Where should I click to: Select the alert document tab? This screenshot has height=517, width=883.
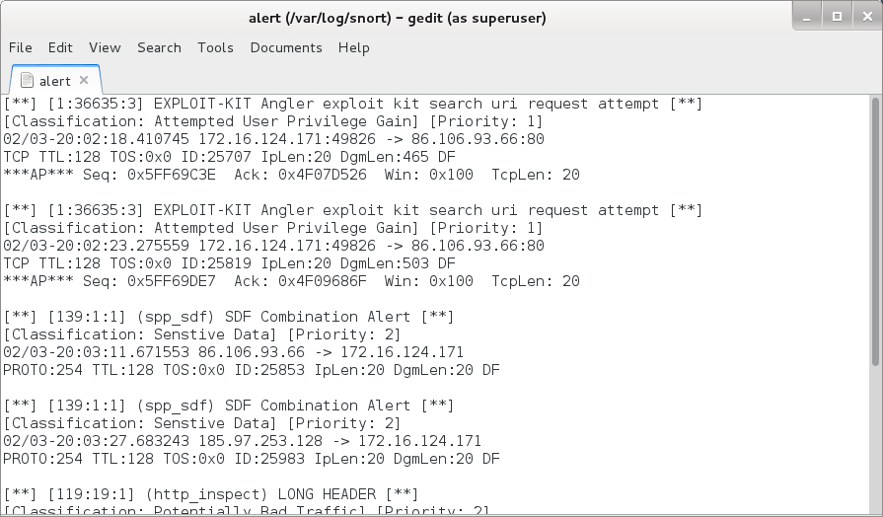[x=55, y=81]
